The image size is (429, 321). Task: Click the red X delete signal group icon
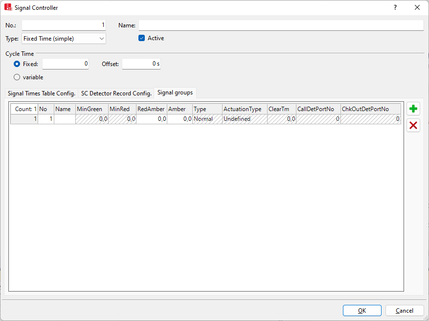tap(413, 125)
